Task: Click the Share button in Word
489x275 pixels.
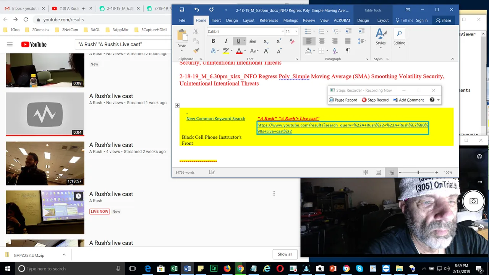Action: click(444, 20)
